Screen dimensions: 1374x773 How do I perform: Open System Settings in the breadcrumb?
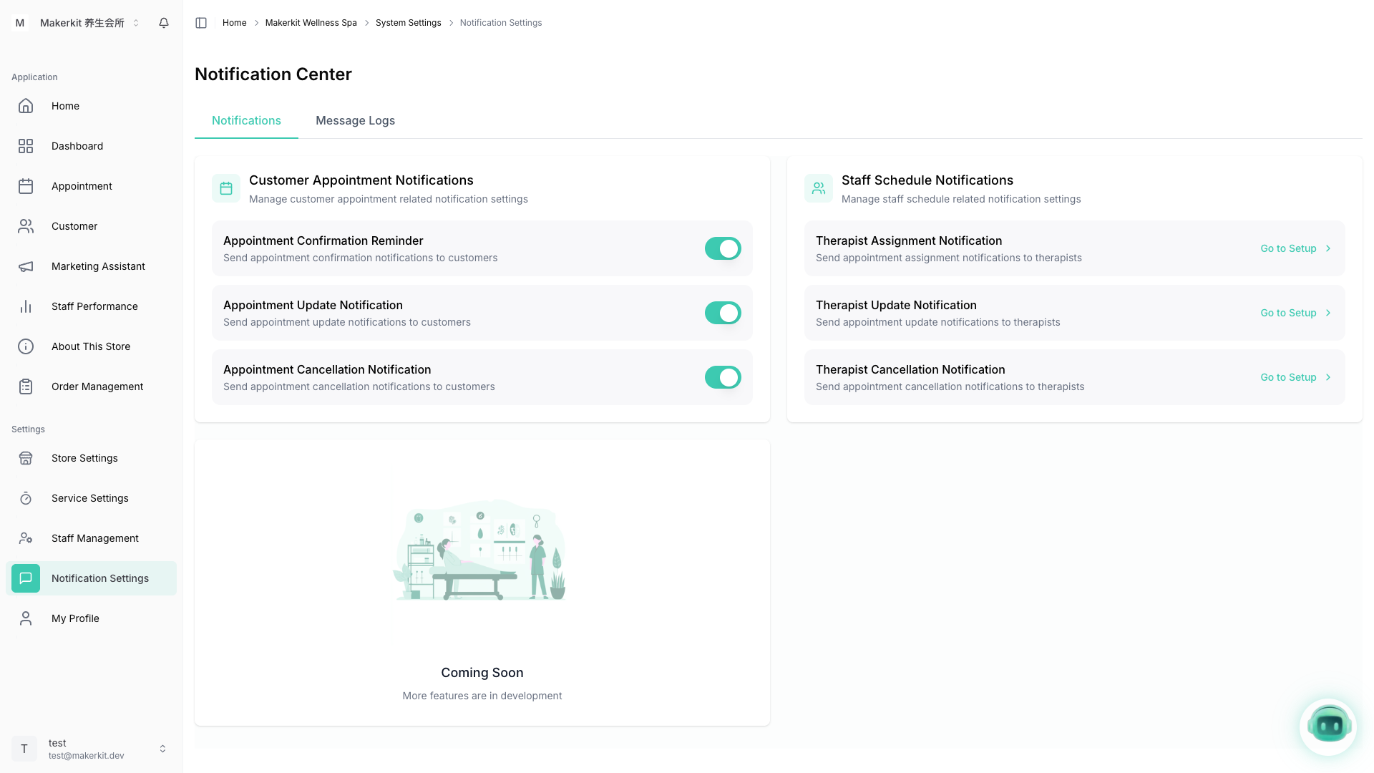[408, 23]
